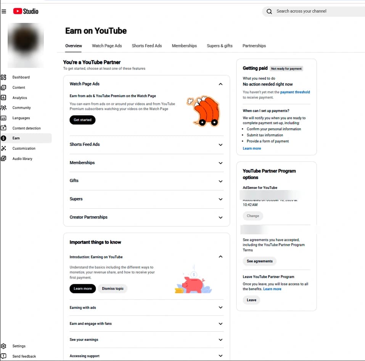Expand See your earnings topic

(x=220, y=340)
